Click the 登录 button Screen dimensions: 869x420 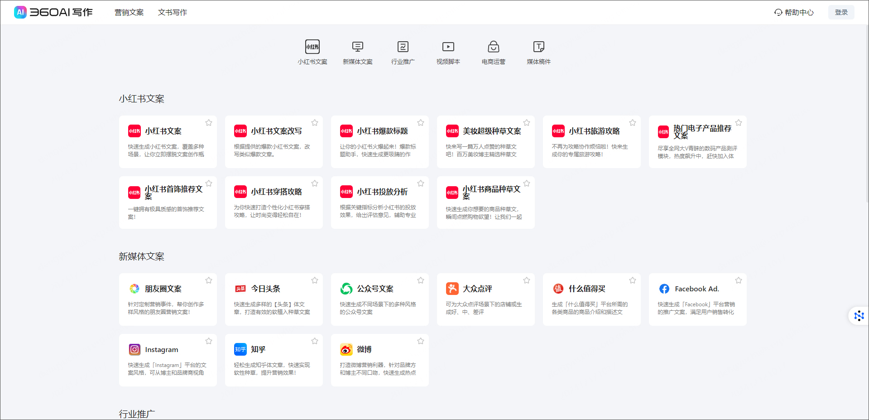pyautogui.click(x=841, y=12)
